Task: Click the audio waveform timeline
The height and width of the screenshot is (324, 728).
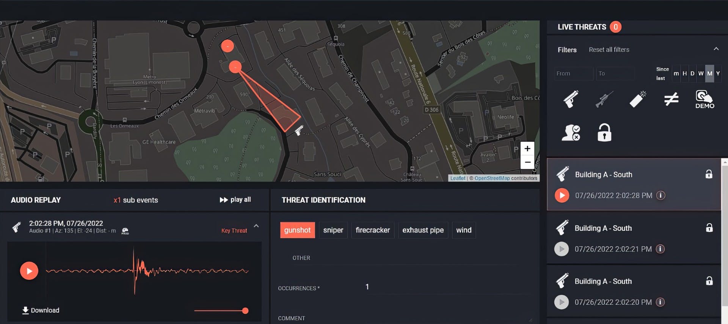Action: pyautogui.click(x=147, y=271)
